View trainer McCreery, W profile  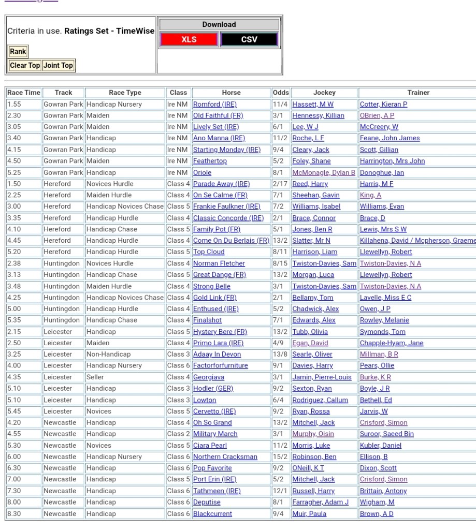click(x=379, y=127)
